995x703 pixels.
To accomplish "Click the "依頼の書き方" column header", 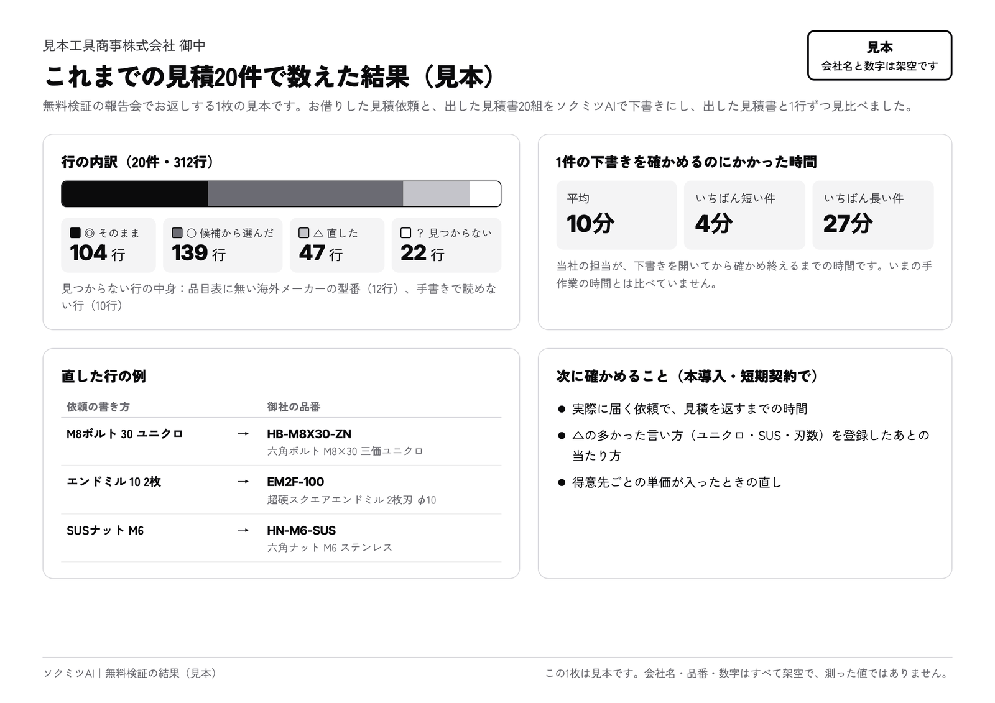I will (98, 407).
